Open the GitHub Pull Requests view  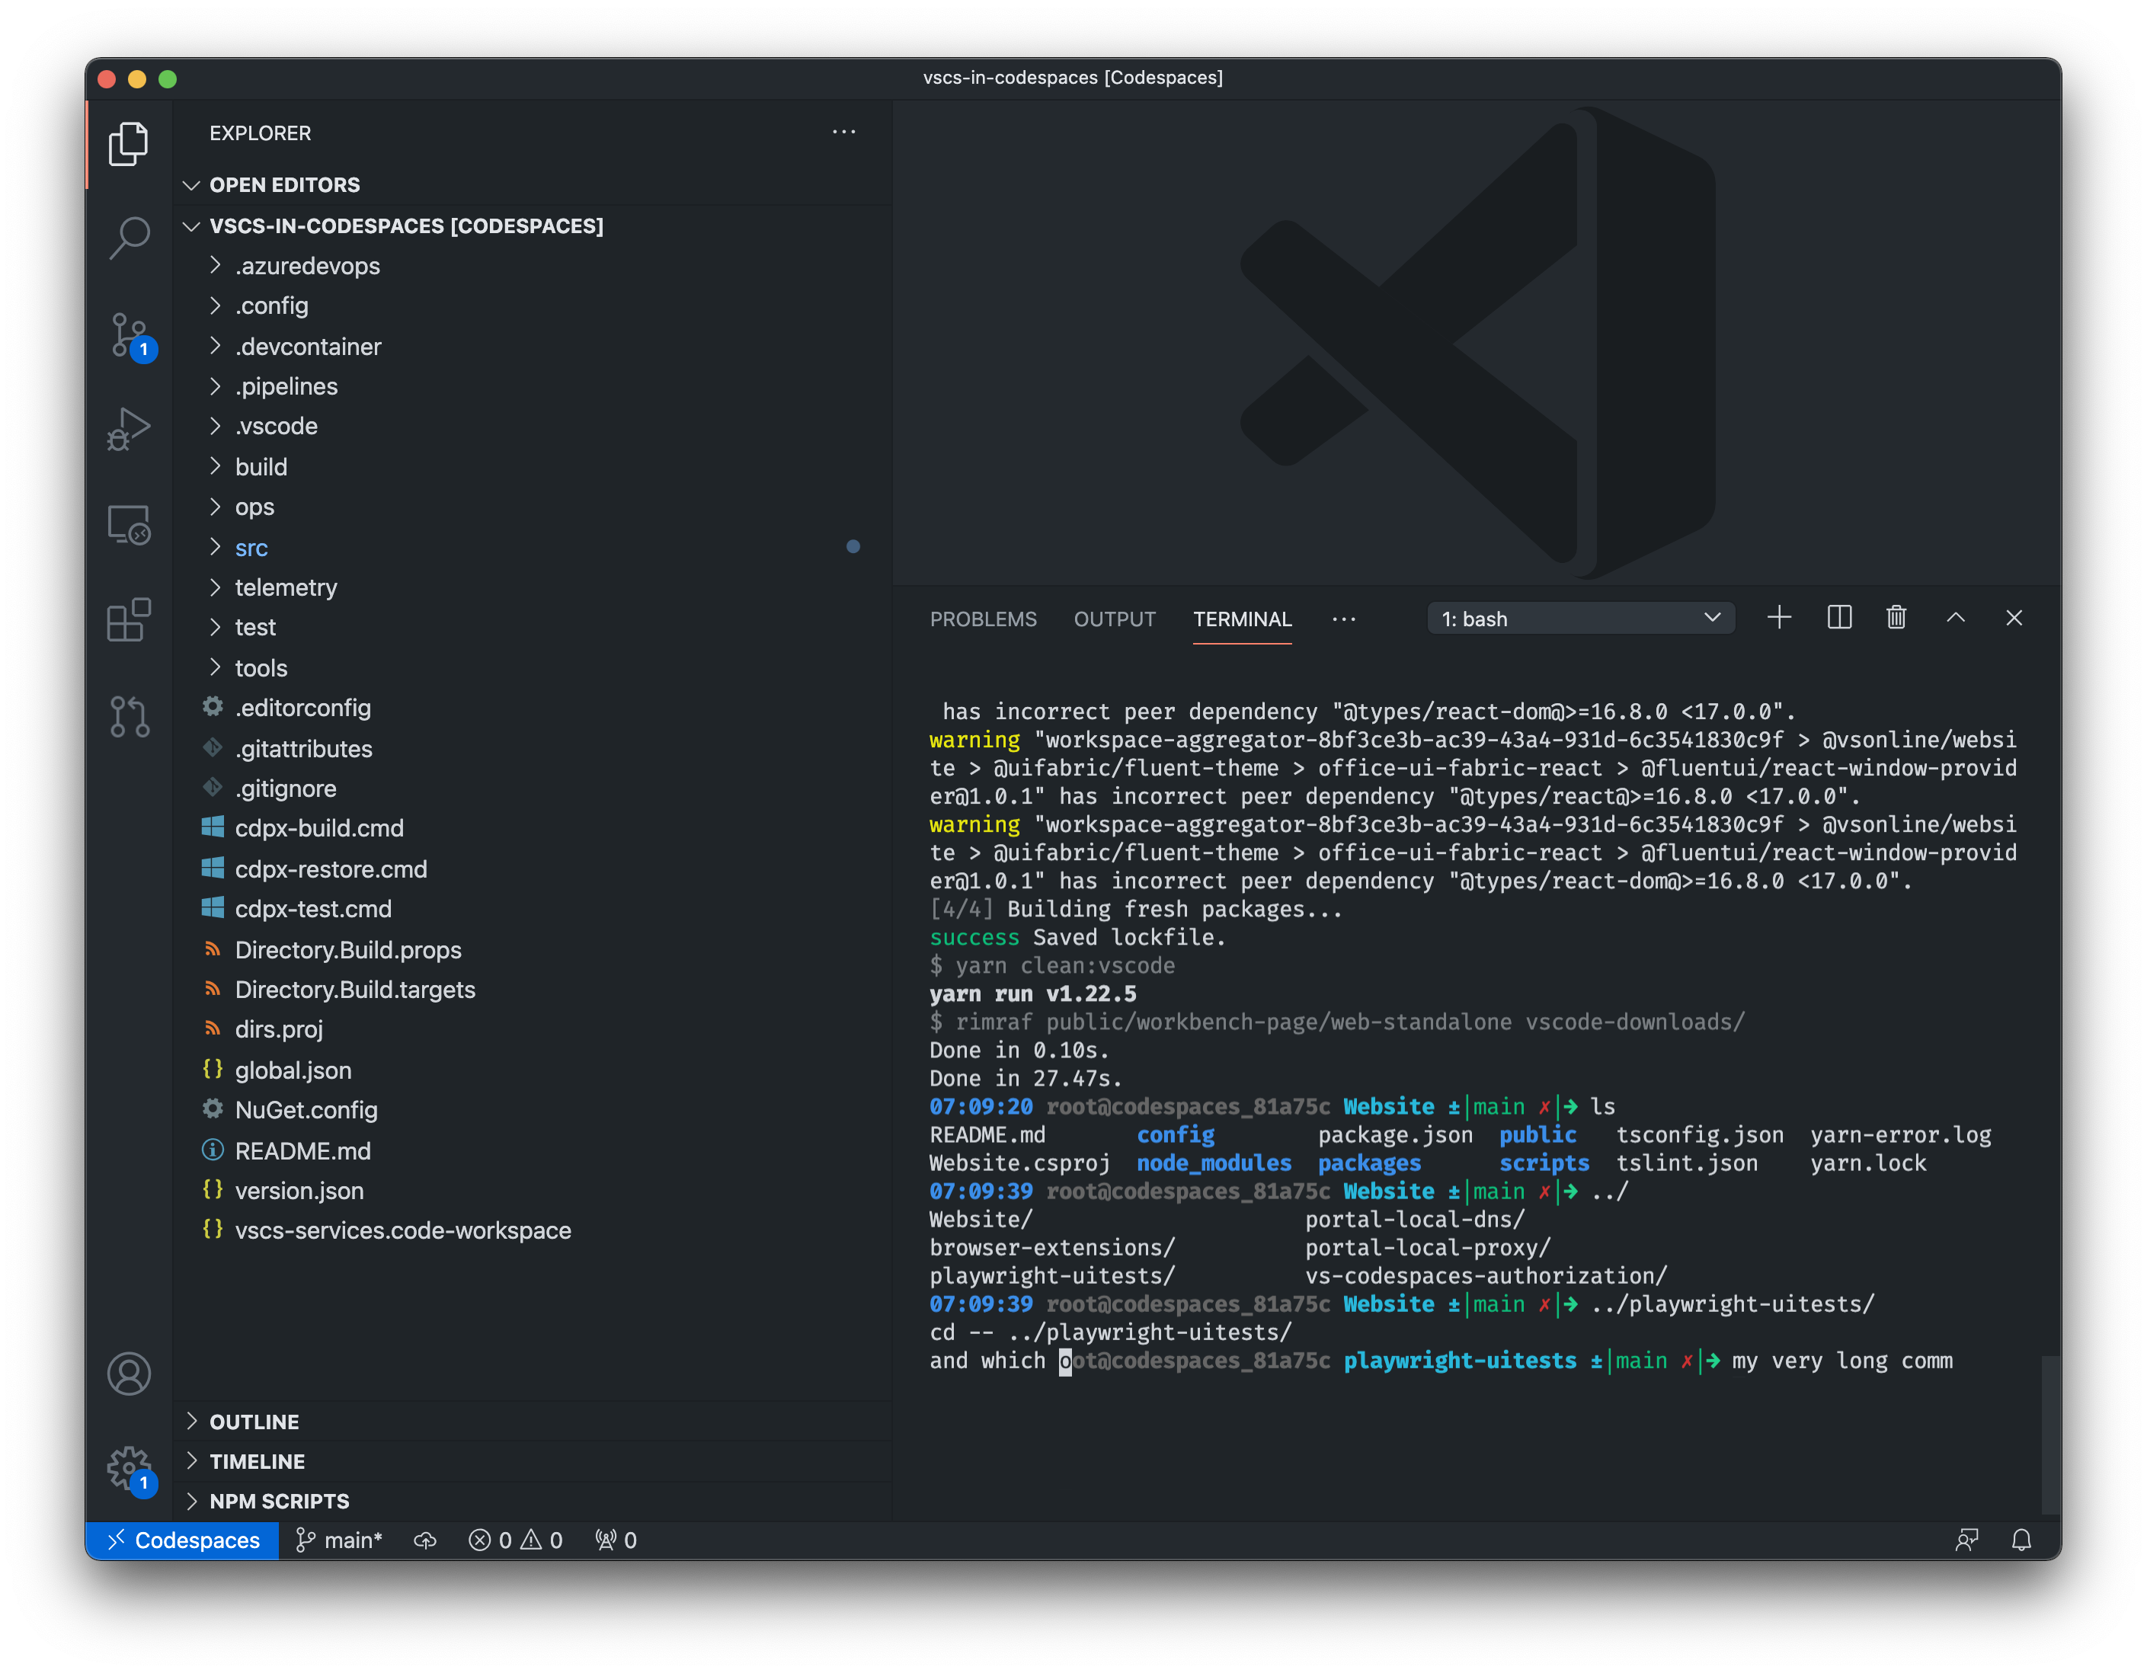pyautogui.click(x=129, y=717)
